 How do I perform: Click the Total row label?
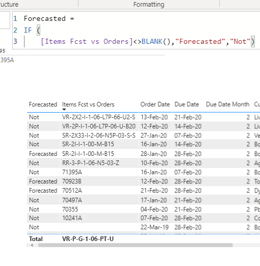(x=36, y=239)
